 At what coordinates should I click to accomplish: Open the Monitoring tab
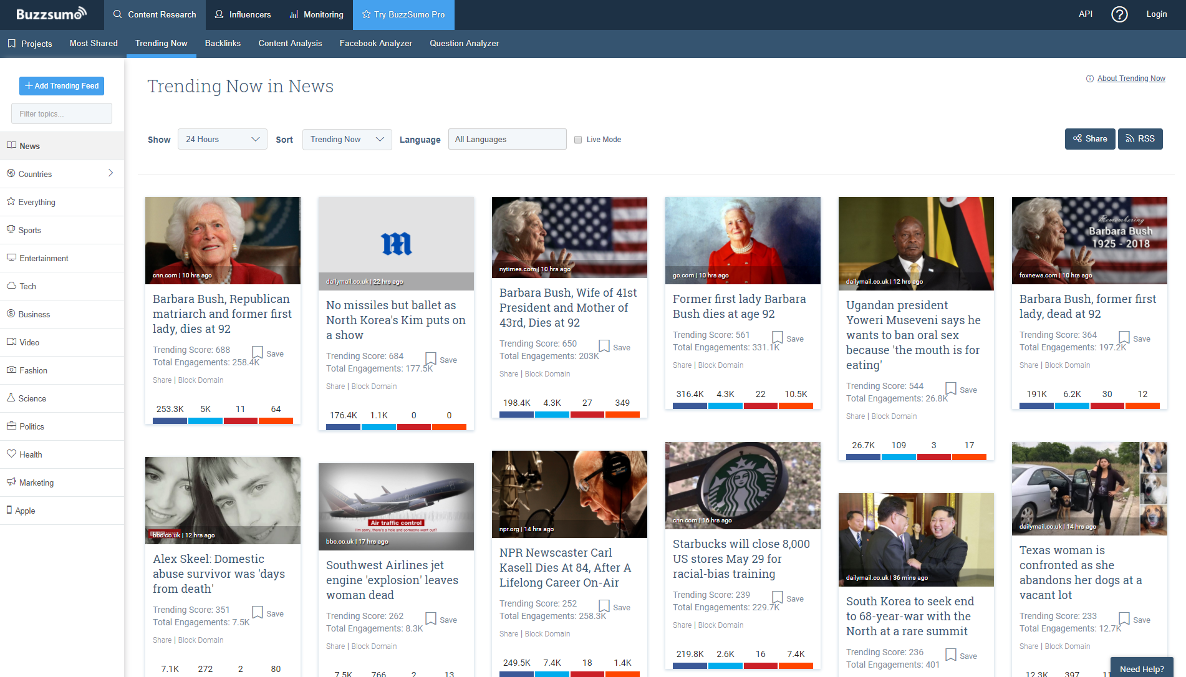pyautogui.click(x=316, y=14)
